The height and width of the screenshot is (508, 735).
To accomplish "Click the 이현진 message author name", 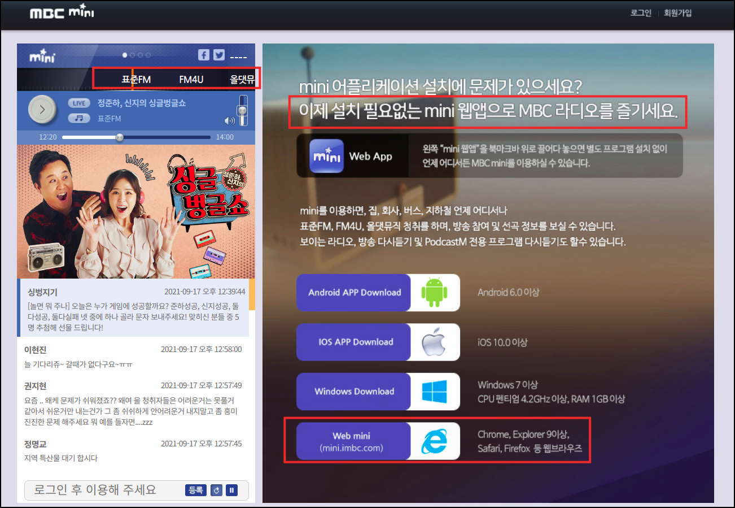I will 36,350.
